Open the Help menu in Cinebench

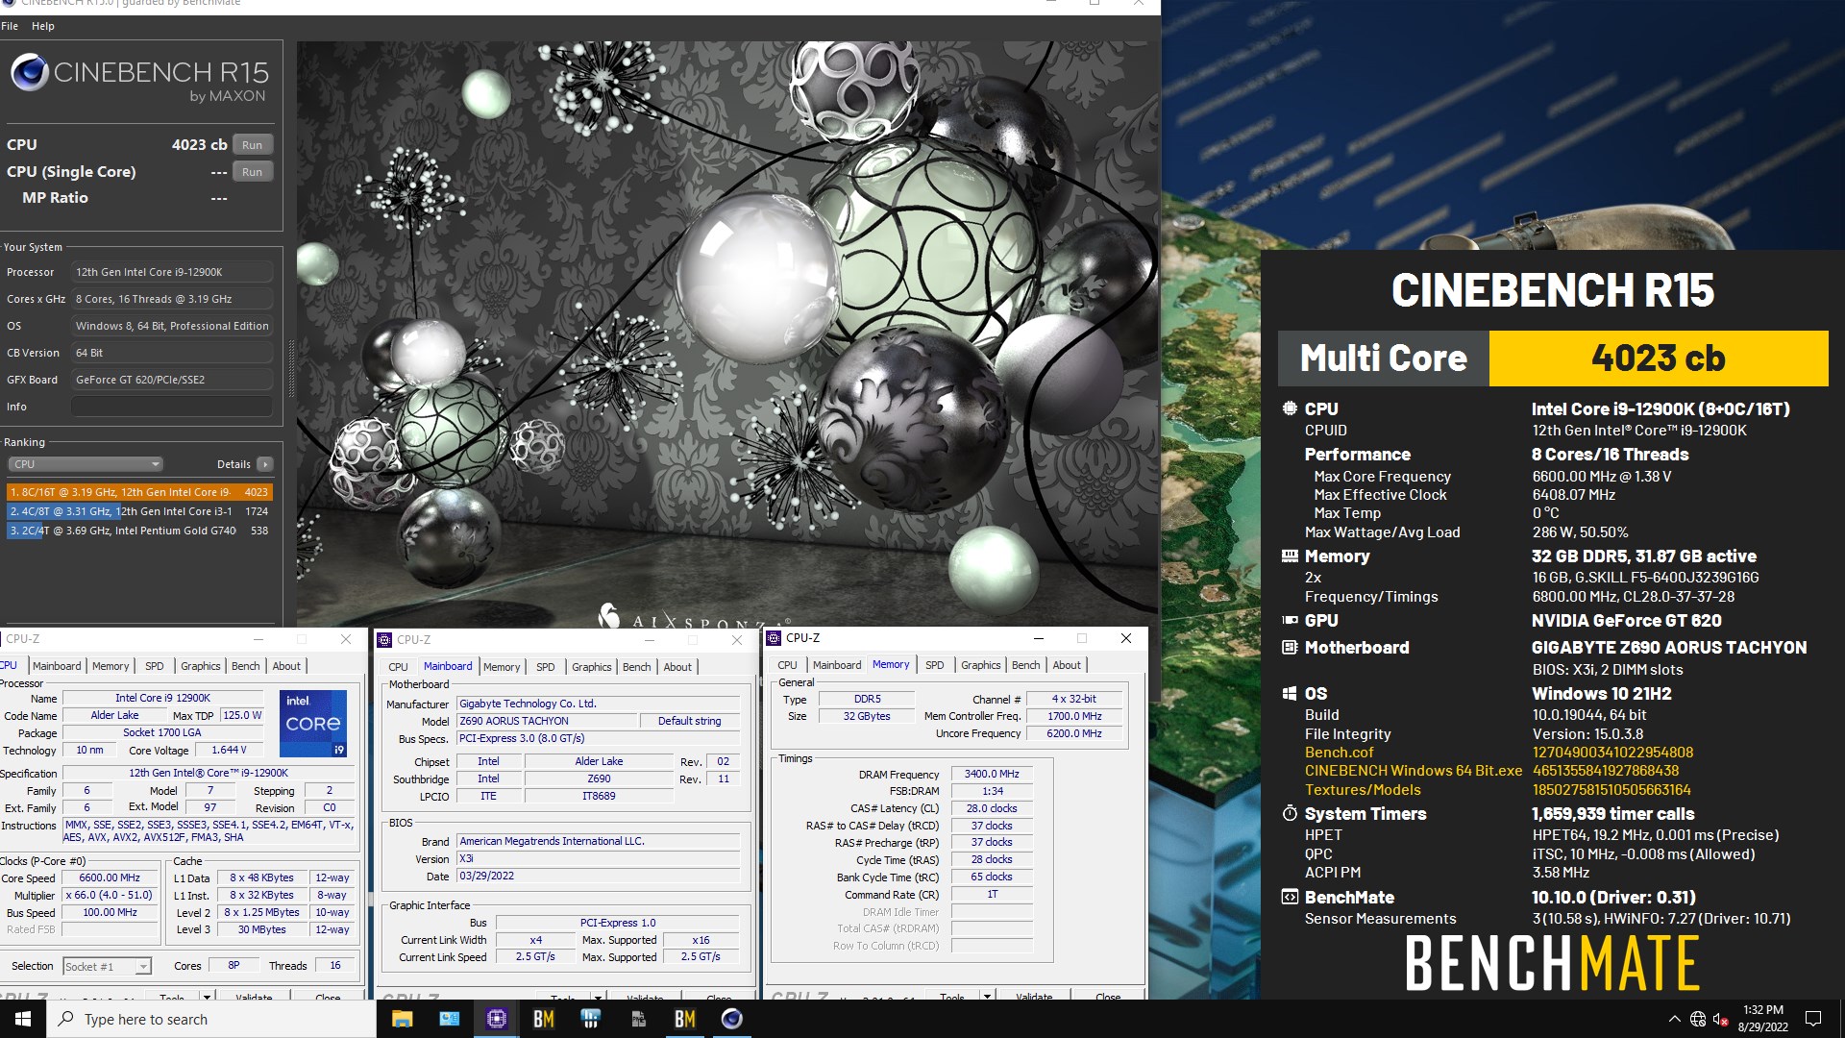pyautogui.click(x=43, y=26)
